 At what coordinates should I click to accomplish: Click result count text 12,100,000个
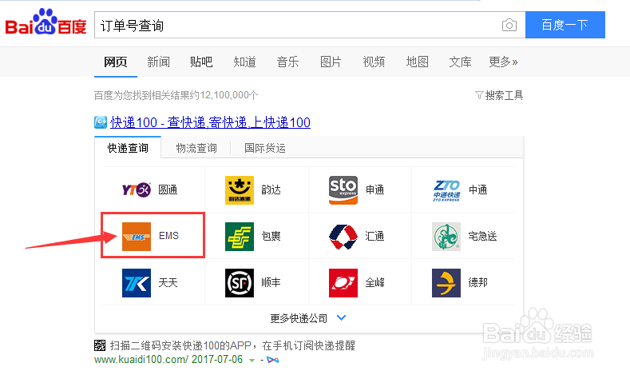(229, 95)
